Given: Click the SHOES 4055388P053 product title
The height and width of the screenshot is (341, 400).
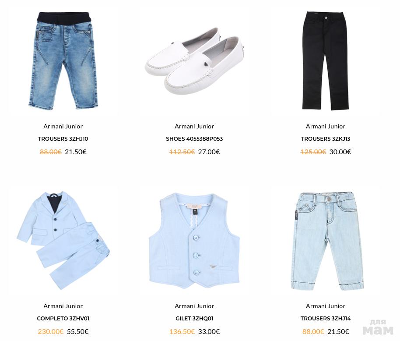Looking at the screenshot, I should tap(194, 139).
